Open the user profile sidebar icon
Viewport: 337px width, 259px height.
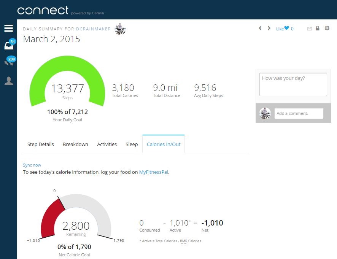(9, 81)
